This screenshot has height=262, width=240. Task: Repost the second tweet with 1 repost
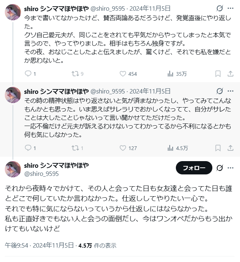click(x=75, y=148)
